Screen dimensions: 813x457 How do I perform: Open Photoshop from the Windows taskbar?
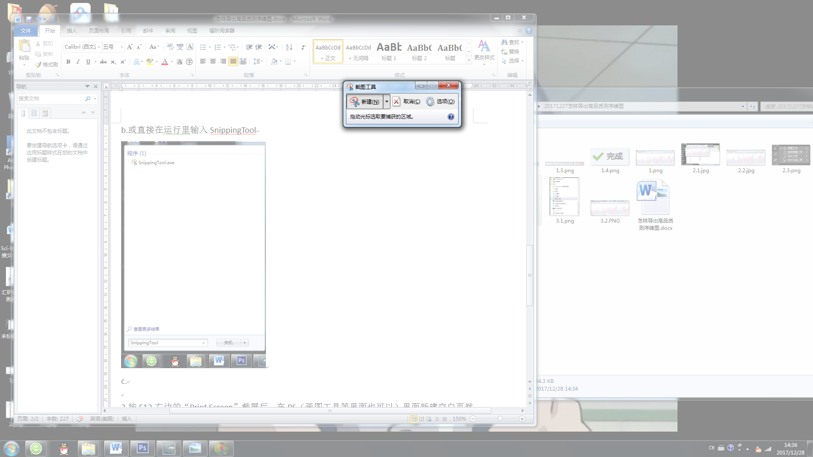point(143,448)
